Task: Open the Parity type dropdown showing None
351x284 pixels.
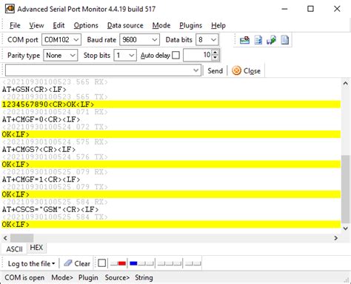Action: [x=61, y=56]
